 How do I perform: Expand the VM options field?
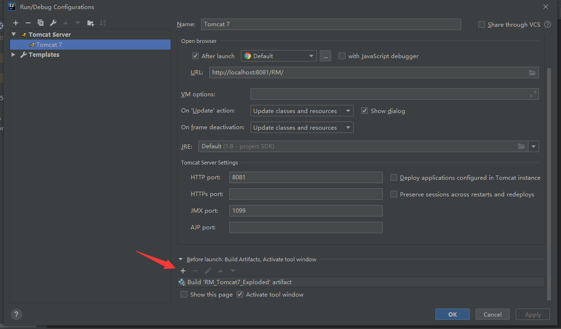pyautogui.click(x=533, y=94)
